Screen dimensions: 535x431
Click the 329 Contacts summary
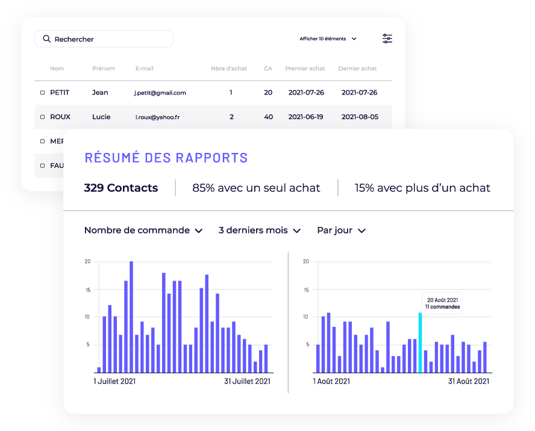coord(120,188)
